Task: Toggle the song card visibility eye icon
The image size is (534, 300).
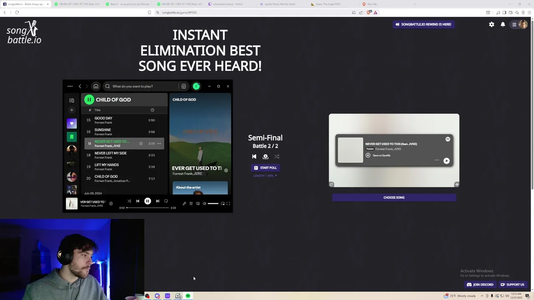Action: [457, 185]
